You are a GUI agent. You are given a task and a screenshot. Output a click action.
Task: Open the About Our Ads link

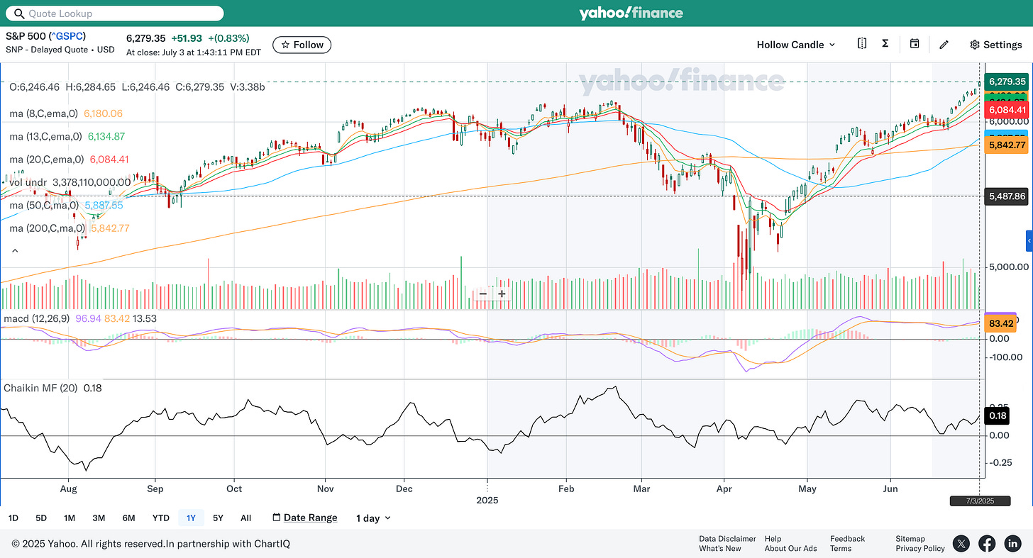(x=790, y=548)
